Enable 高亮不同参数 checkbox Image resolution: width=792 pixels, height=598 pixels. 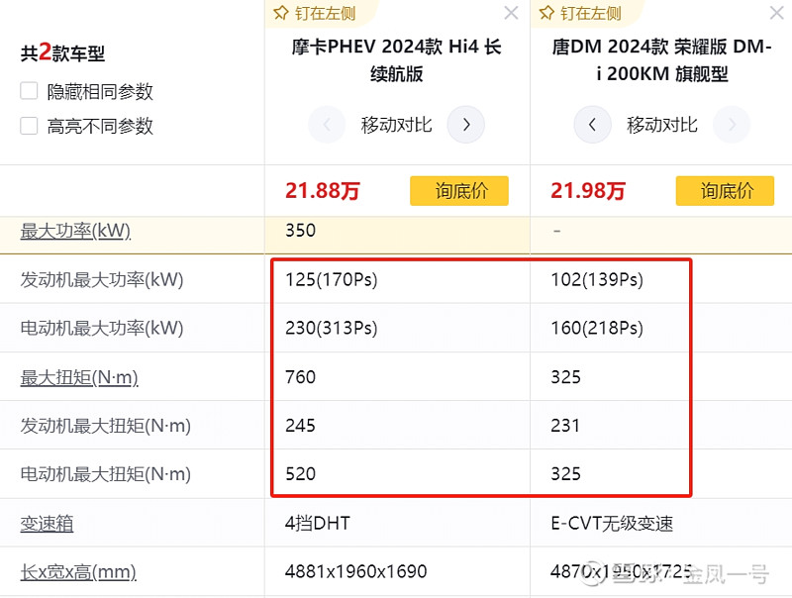(x=29, y=126)
